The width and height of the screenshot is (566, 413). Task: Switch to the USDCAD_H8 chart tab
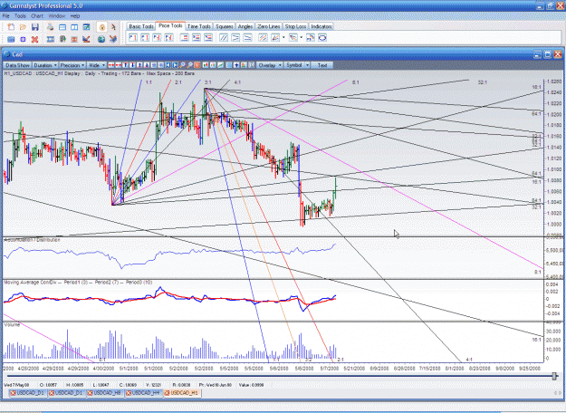tap(105, 393)
